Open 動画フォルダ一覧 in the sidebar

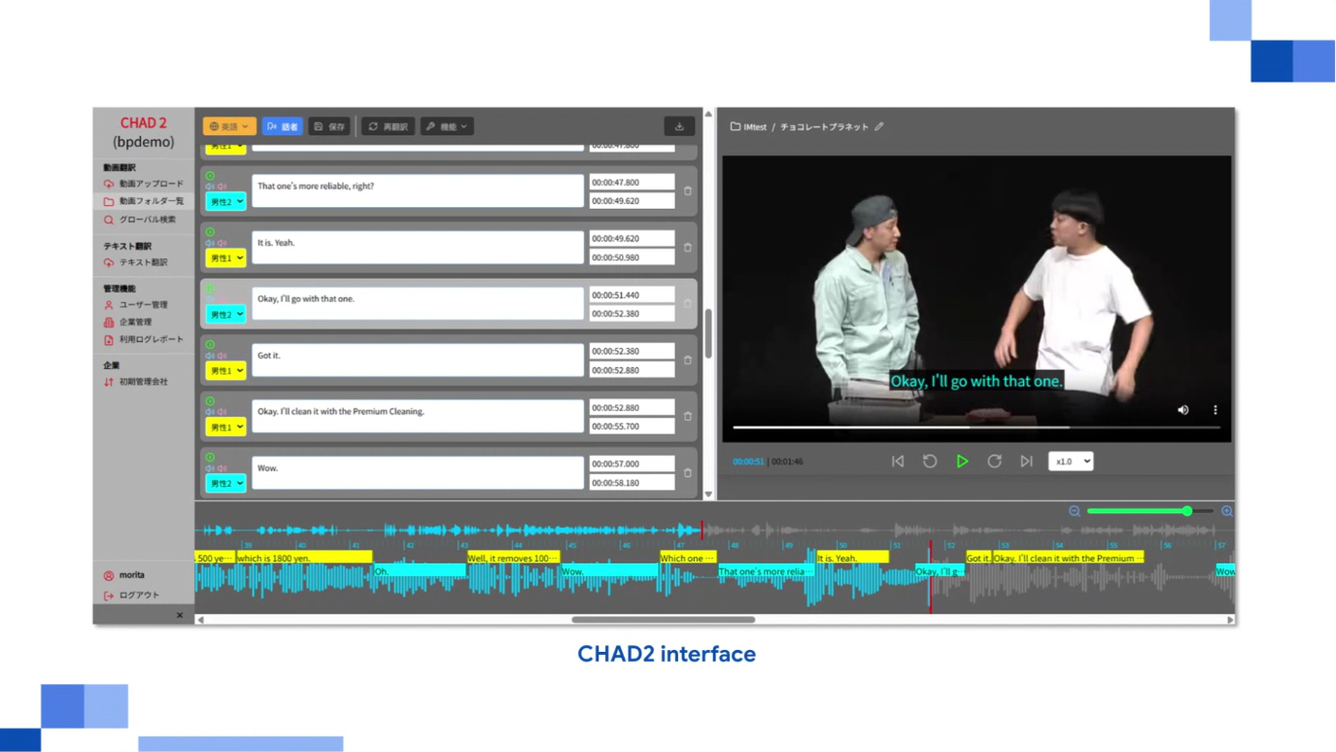tap(144, 201)
